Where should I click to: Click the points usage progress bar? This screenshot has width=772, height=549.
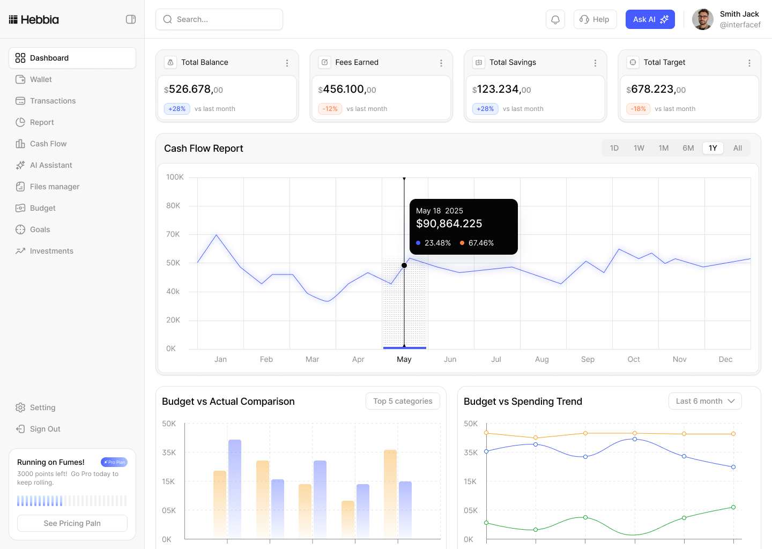click(x=72, y=501)
